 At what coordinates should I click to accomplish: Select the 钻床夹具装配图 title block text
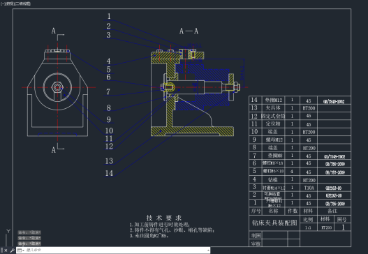point(274,223)
